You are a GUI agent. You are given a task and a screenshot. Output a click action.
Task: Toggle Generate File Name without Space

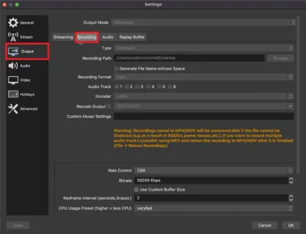[x=116, y=68]
